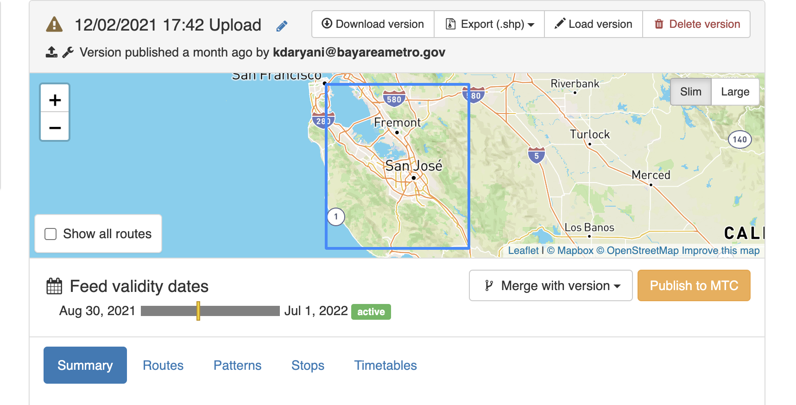The height and width of the screenshot is (405, 796).
Task: Open the Export (.shp) dropdown
Action: (489, 24)
